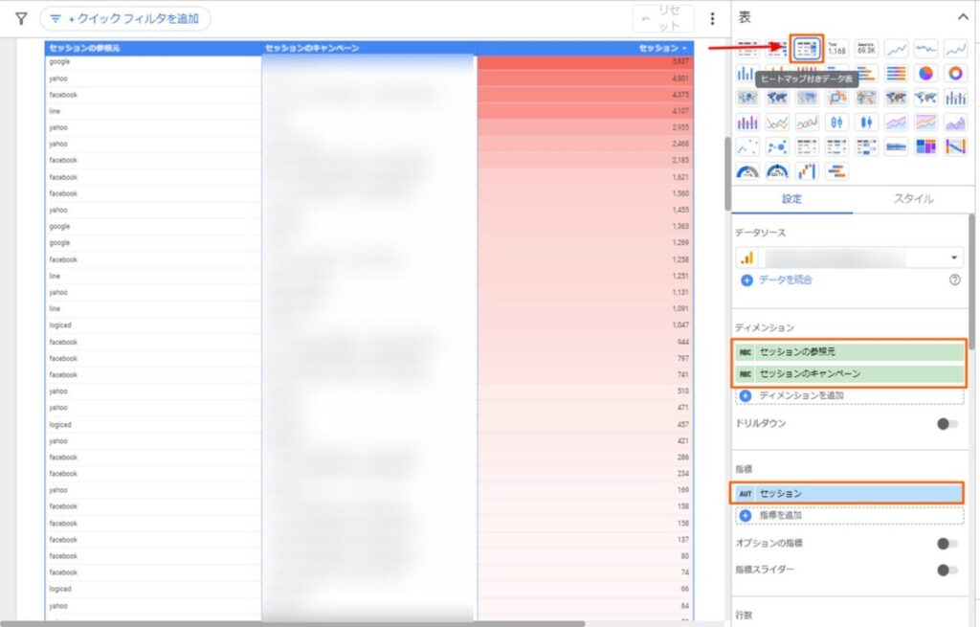This screenshot has width=980, height=627.
Task: Click the data source help icon
Action: pos(954,280)
